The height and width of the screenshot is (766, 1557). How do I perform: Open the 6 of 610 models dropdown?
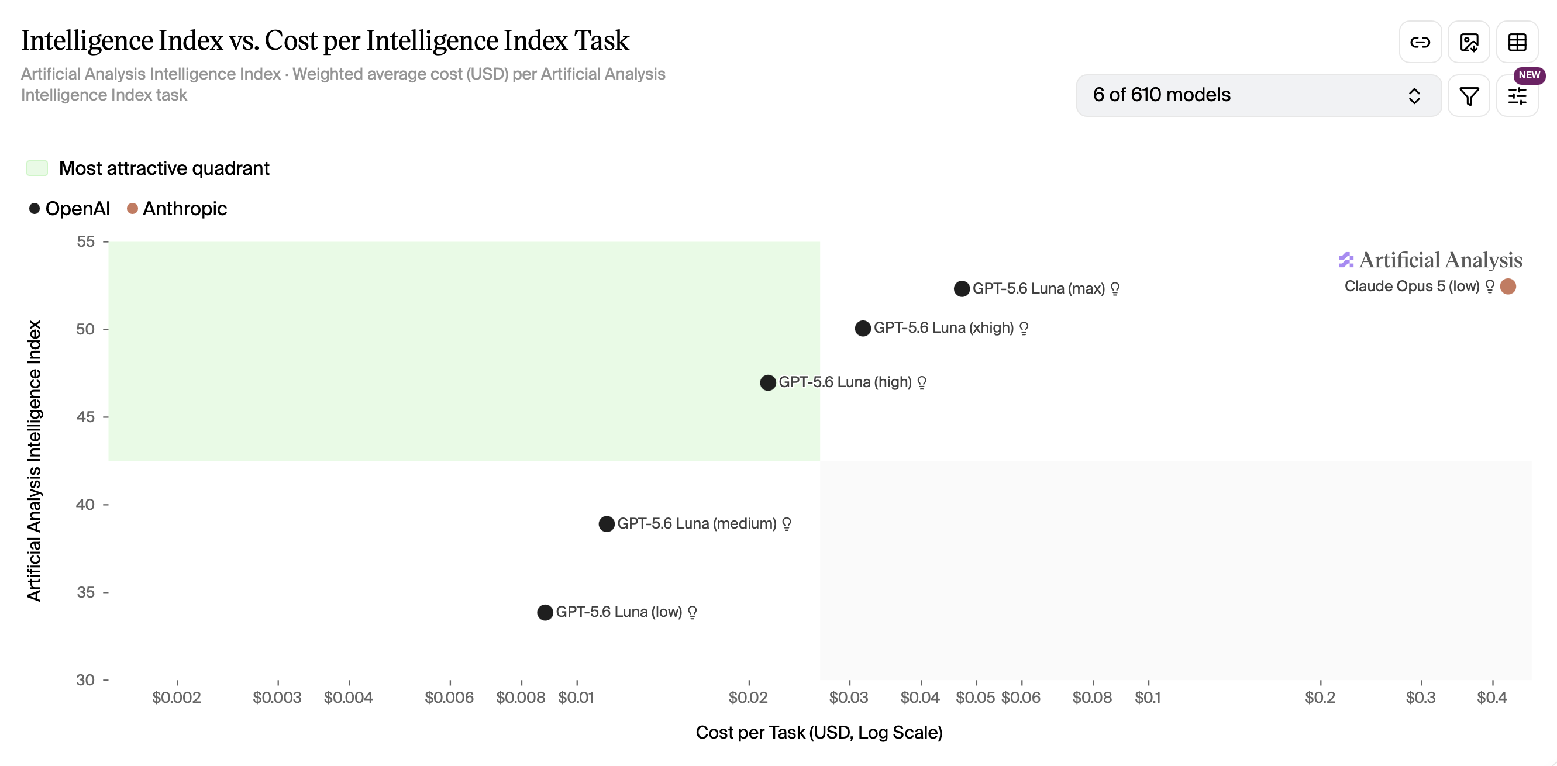tap(1259, 95)
